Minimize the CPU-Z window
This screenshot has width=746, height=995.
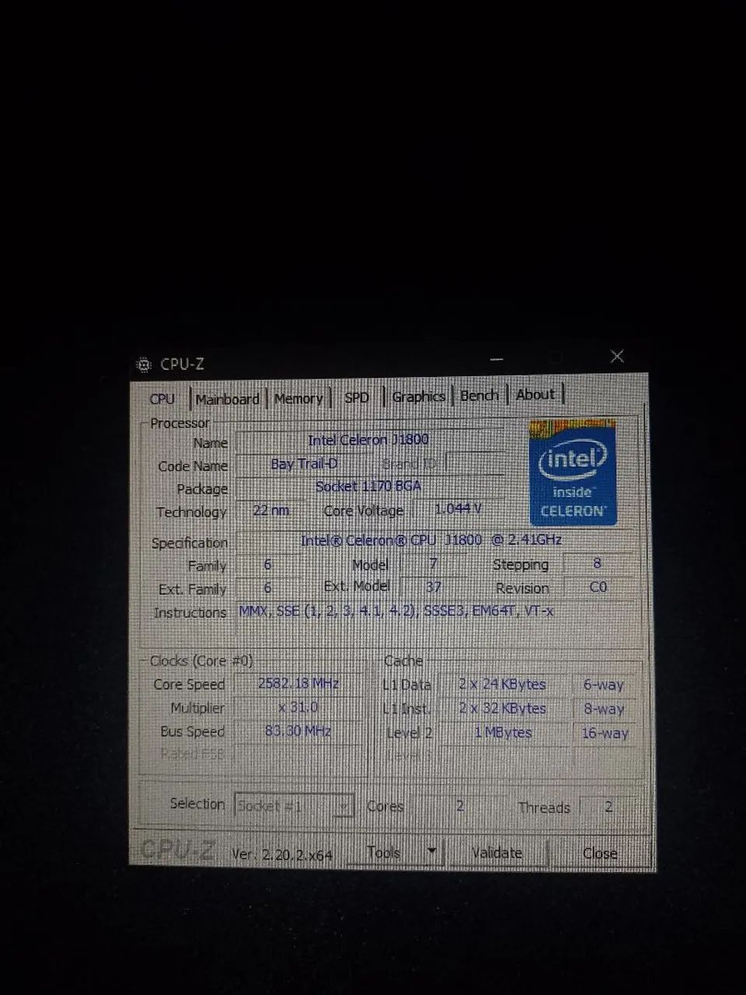(497, 359)
